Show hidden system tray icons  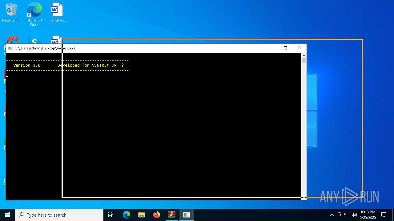(332, 215)
